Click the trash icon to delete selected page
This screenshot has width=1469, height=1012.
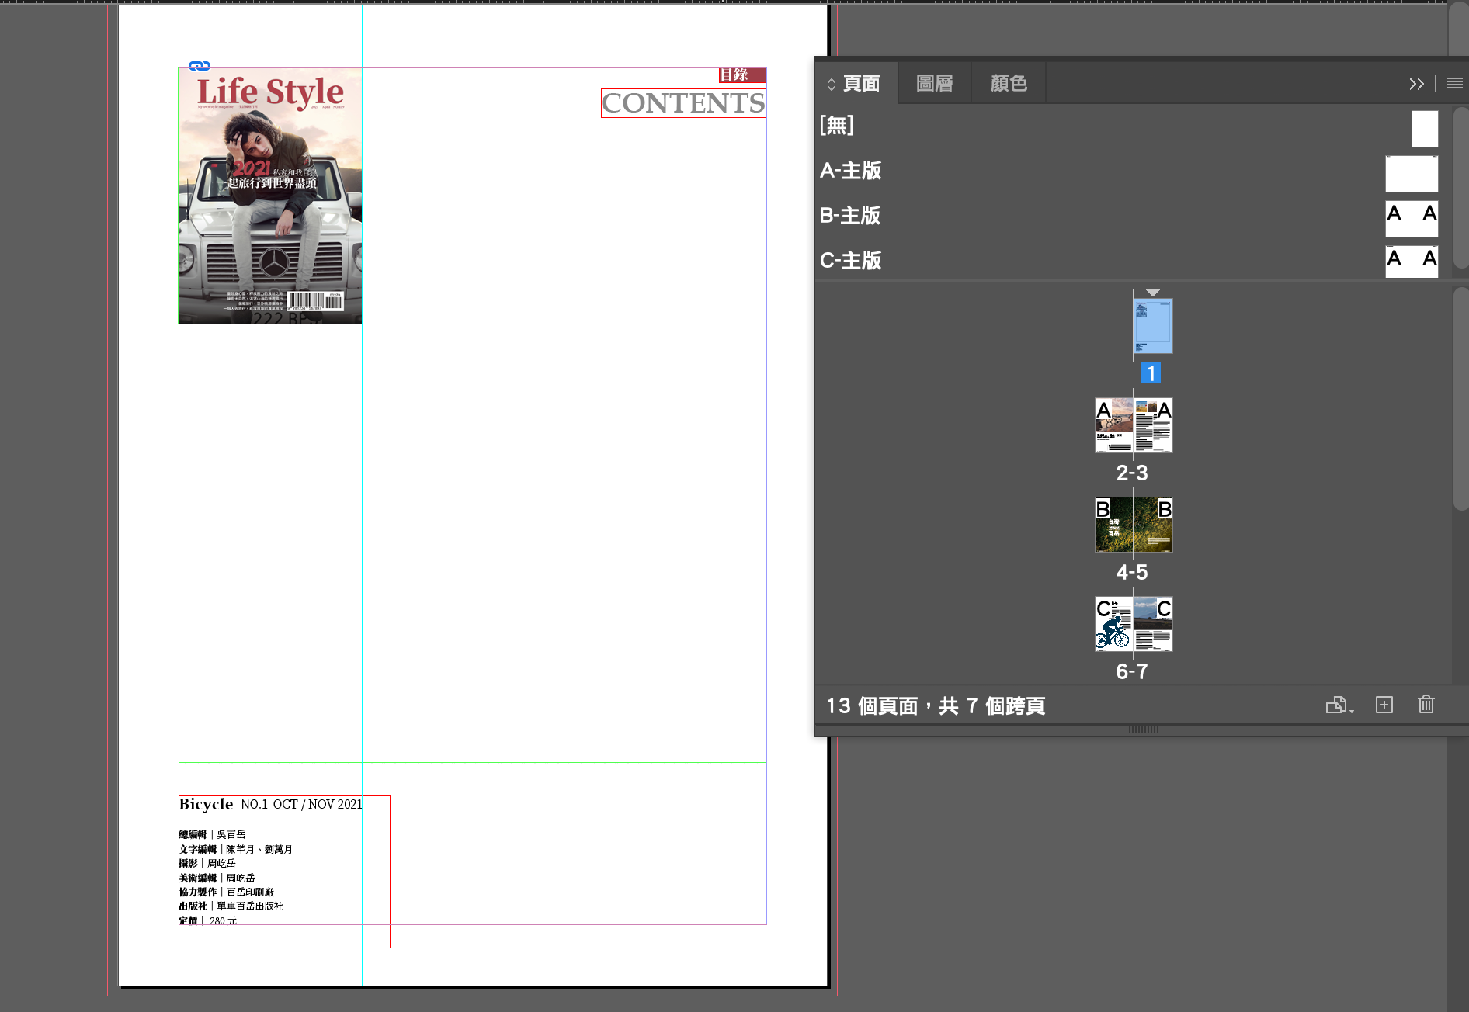[1426, 705]
